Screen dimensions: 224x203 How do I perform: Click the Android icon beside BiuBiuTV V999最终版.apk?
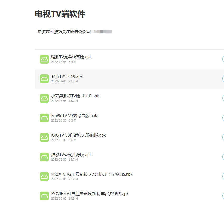[x=44, y=118]
